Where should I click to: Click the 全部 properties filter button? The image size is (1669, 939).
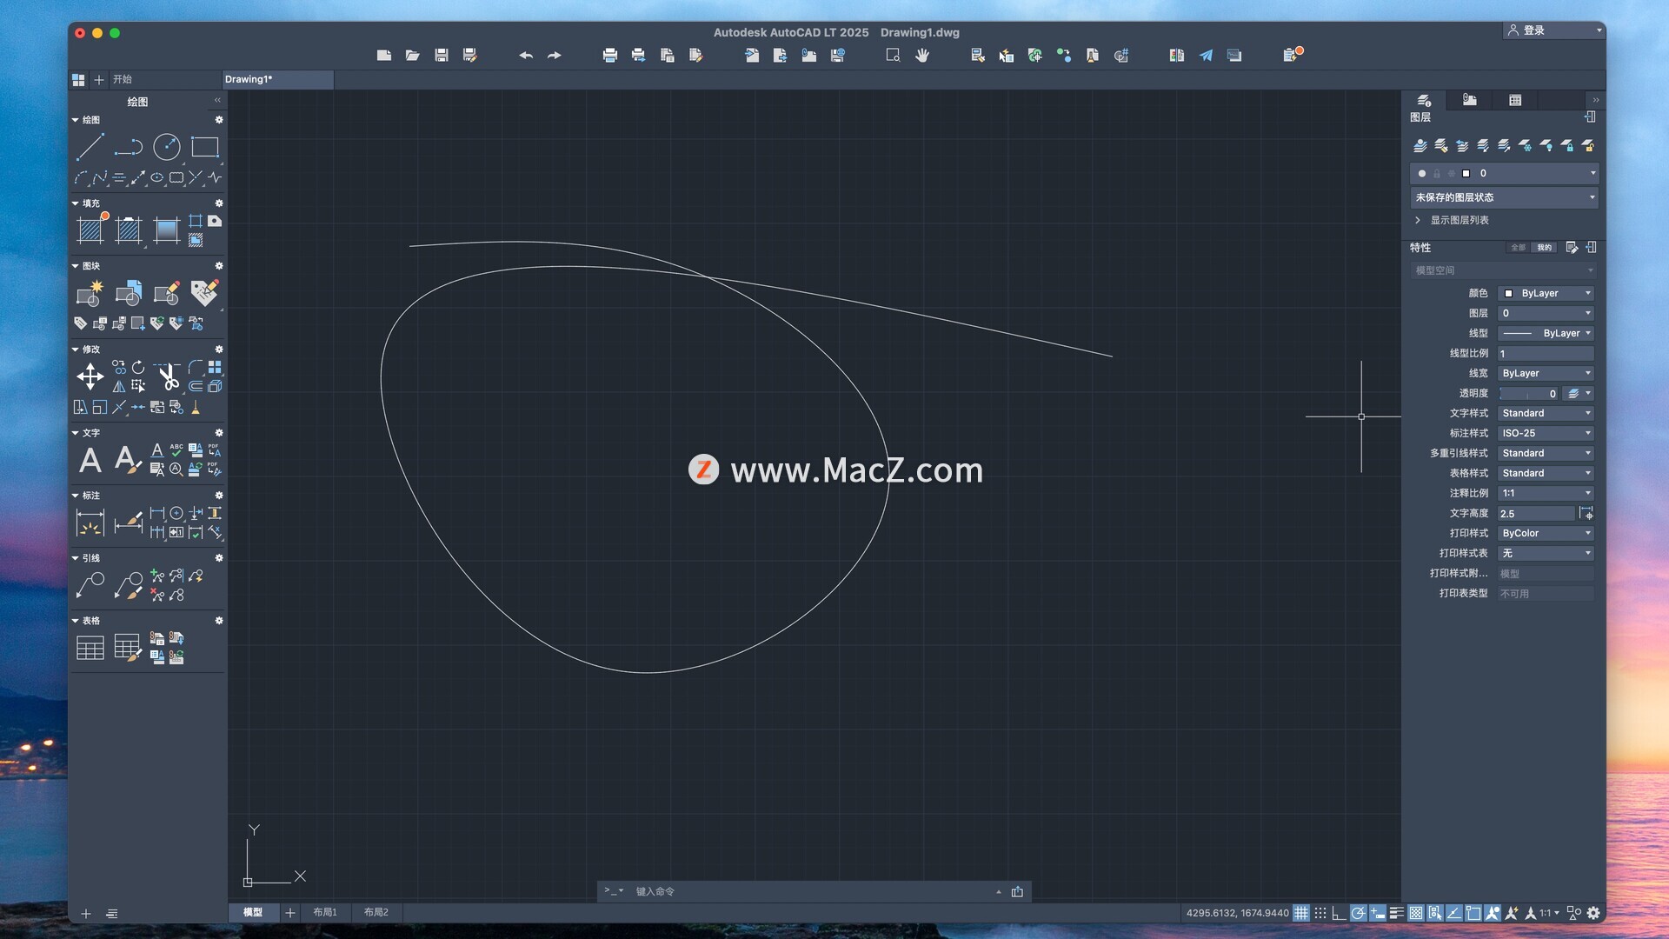click(1518, 248)
